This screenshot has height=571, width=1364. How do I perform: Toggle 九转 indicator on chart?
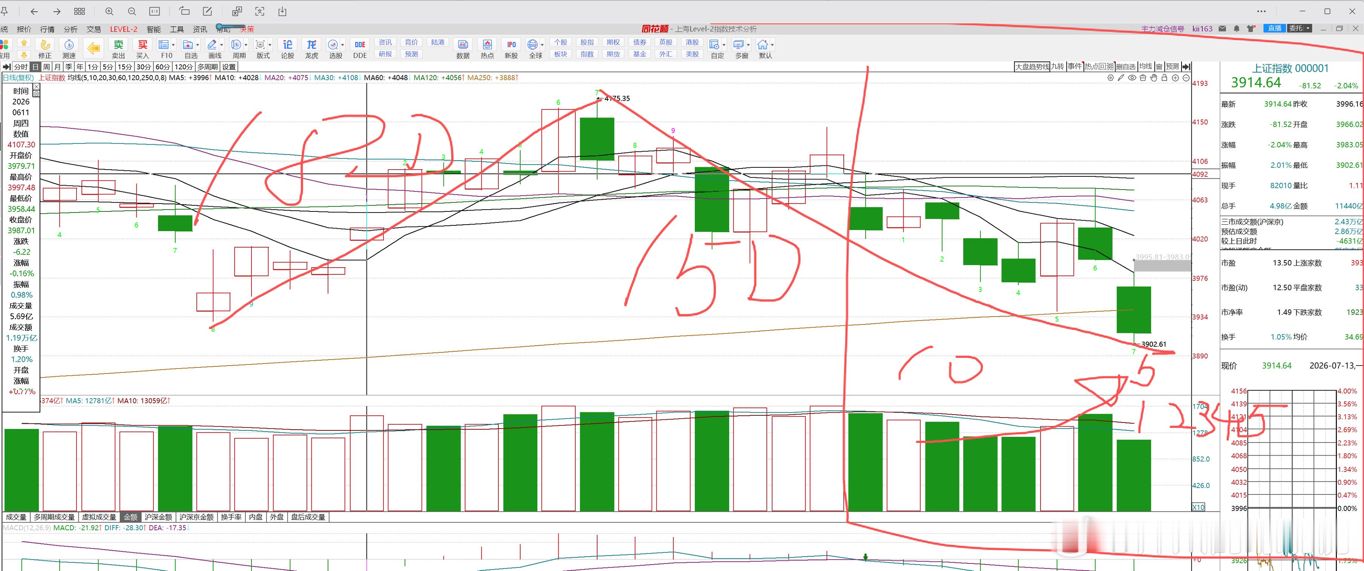[x=1057, y=67]
